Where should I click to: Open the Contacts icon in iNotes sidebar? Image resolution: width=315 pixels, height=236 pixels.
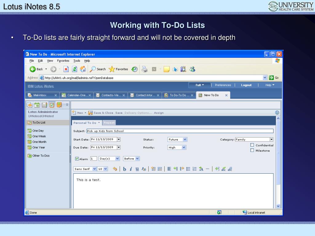[x=44, y=105]
